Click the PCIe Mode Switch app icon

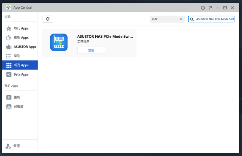[59, 42]
